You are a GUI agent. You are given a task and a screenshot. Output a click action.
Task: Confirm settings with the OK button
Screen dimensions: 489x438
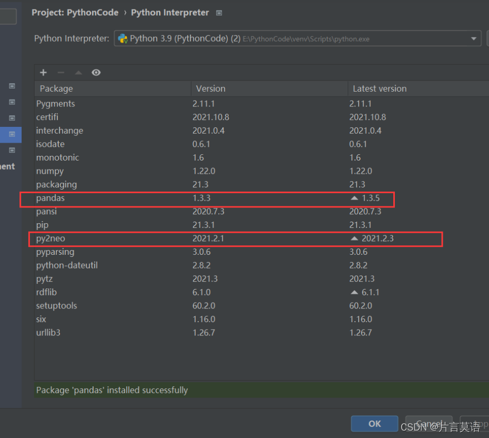coord(374,424)
